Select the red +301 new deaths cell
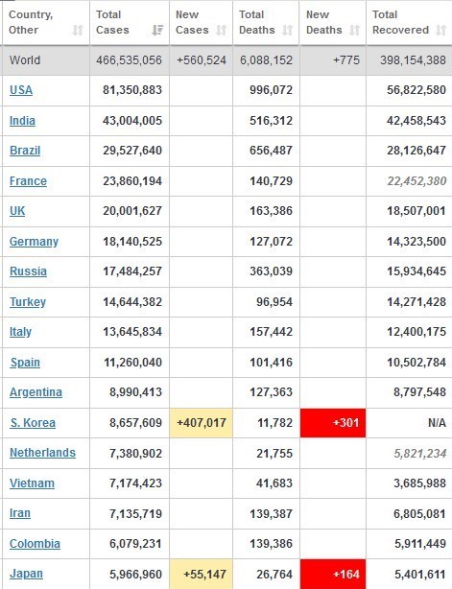This screenshot has height=589, width=452. (333, 423)
